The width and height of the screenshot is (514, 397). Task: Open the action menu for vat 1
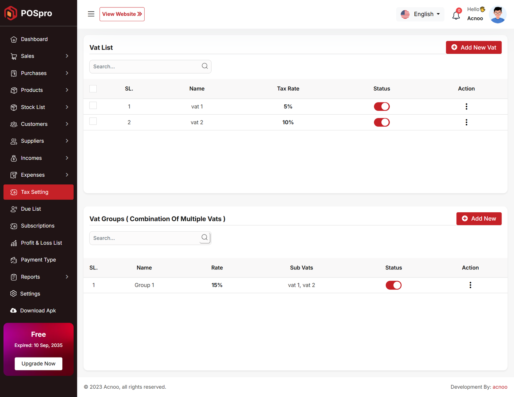466,107
